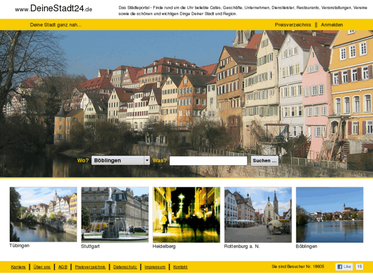Viewport: 373px width, 280px height.
Task: Open the Datenschutz footer link
Action: 125,267
